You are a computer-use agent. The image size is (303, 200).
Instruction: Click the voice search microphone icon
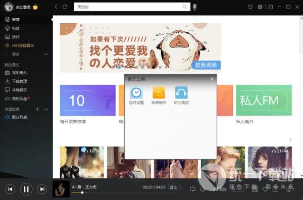coord(194,7)
